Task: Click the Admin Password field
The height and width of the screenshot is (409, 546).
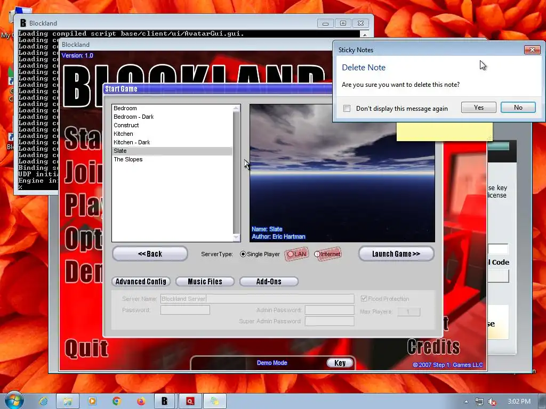Action: (330, 310)
